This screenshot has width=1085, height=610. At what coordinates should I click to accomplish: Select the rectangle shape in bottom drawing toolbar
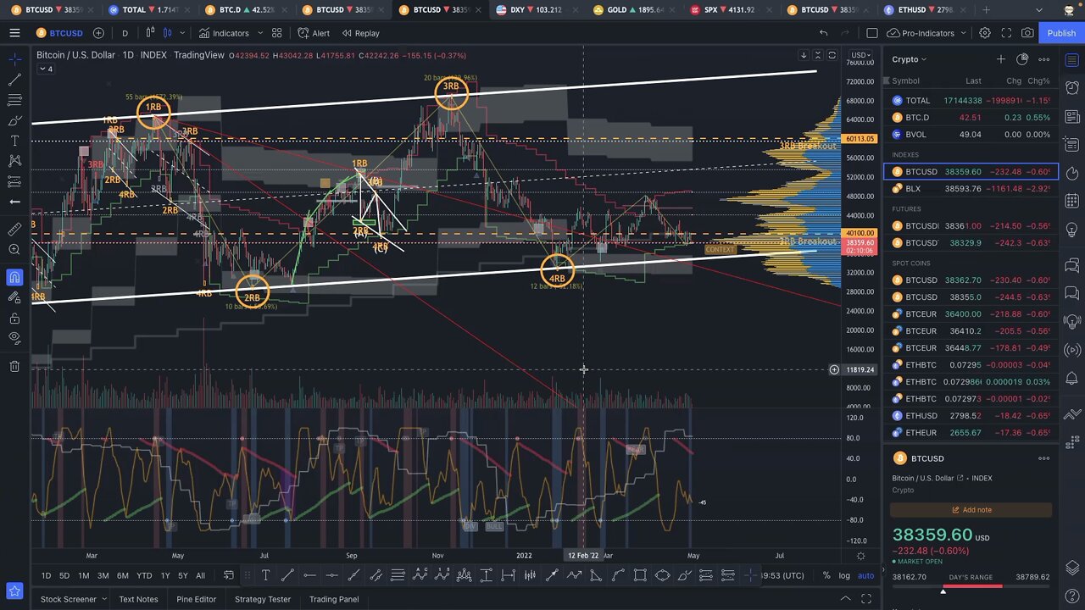pyautogui.click(x=640, y=575)
